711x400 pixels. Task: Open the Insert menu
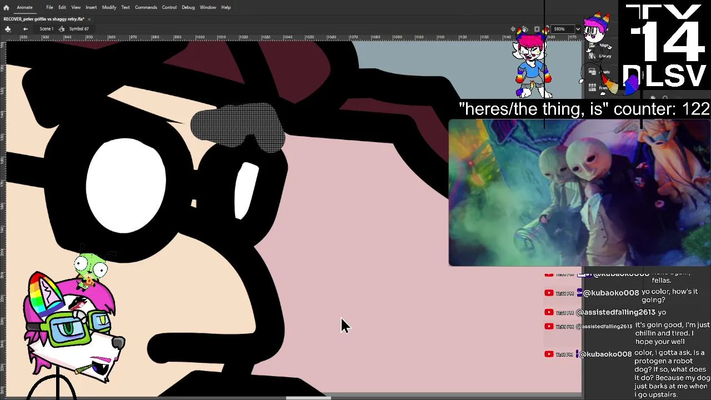tap(91, 7)
